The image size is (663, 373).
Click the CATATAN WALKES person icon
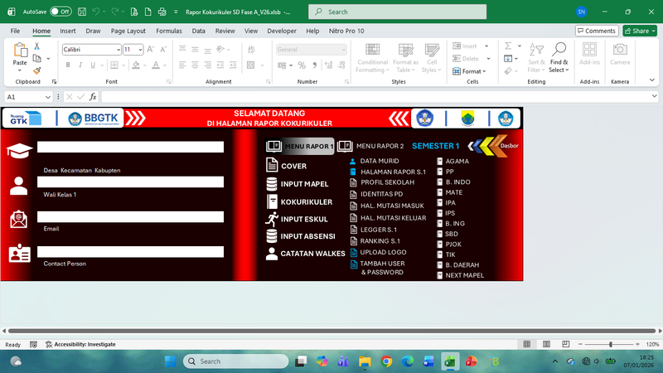pyautogui.click(x=272, y=254)
